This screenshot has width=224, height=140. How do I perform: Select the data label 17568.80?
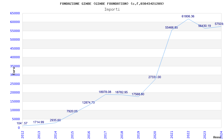pos(138,94)
